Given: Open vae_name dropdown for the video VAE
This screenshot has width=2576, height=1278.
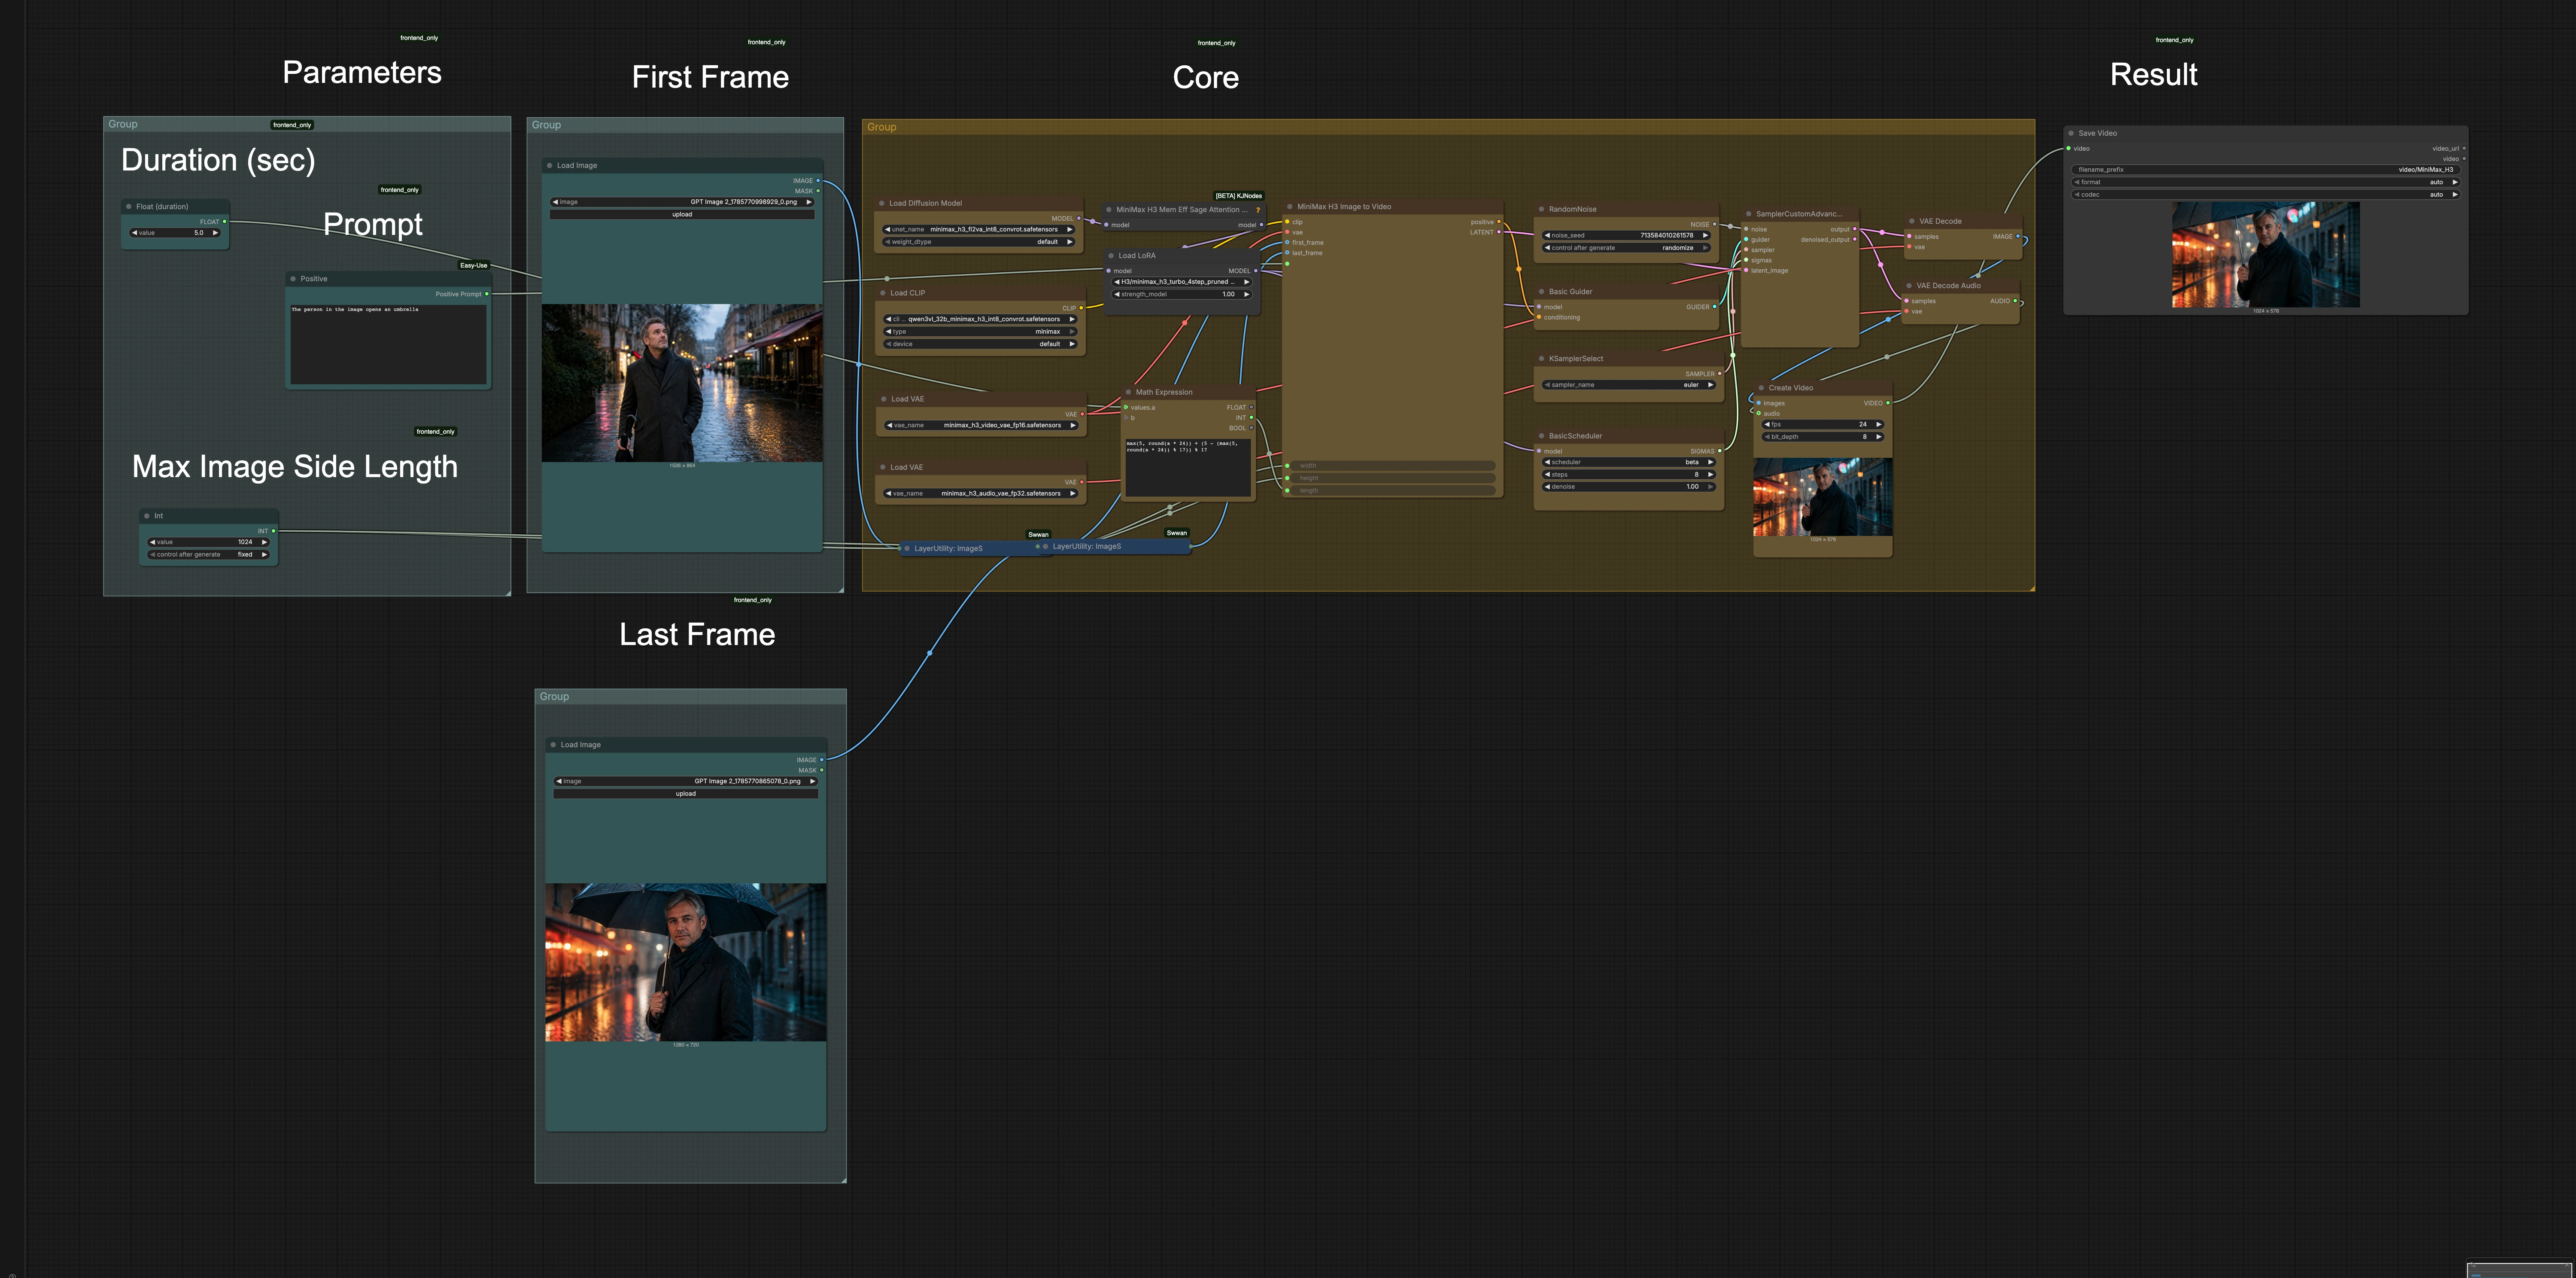Looking at the screenshot, I should click(x=981, y=426).
